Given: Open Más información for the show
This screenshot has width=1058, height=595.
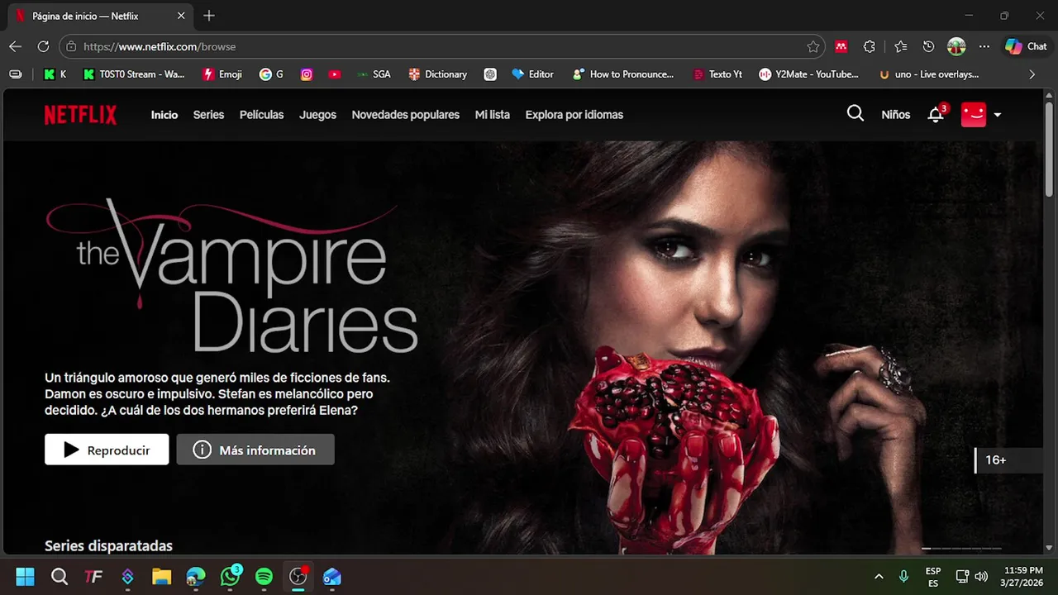Looking at the screenshot, I should coord(255,450).
